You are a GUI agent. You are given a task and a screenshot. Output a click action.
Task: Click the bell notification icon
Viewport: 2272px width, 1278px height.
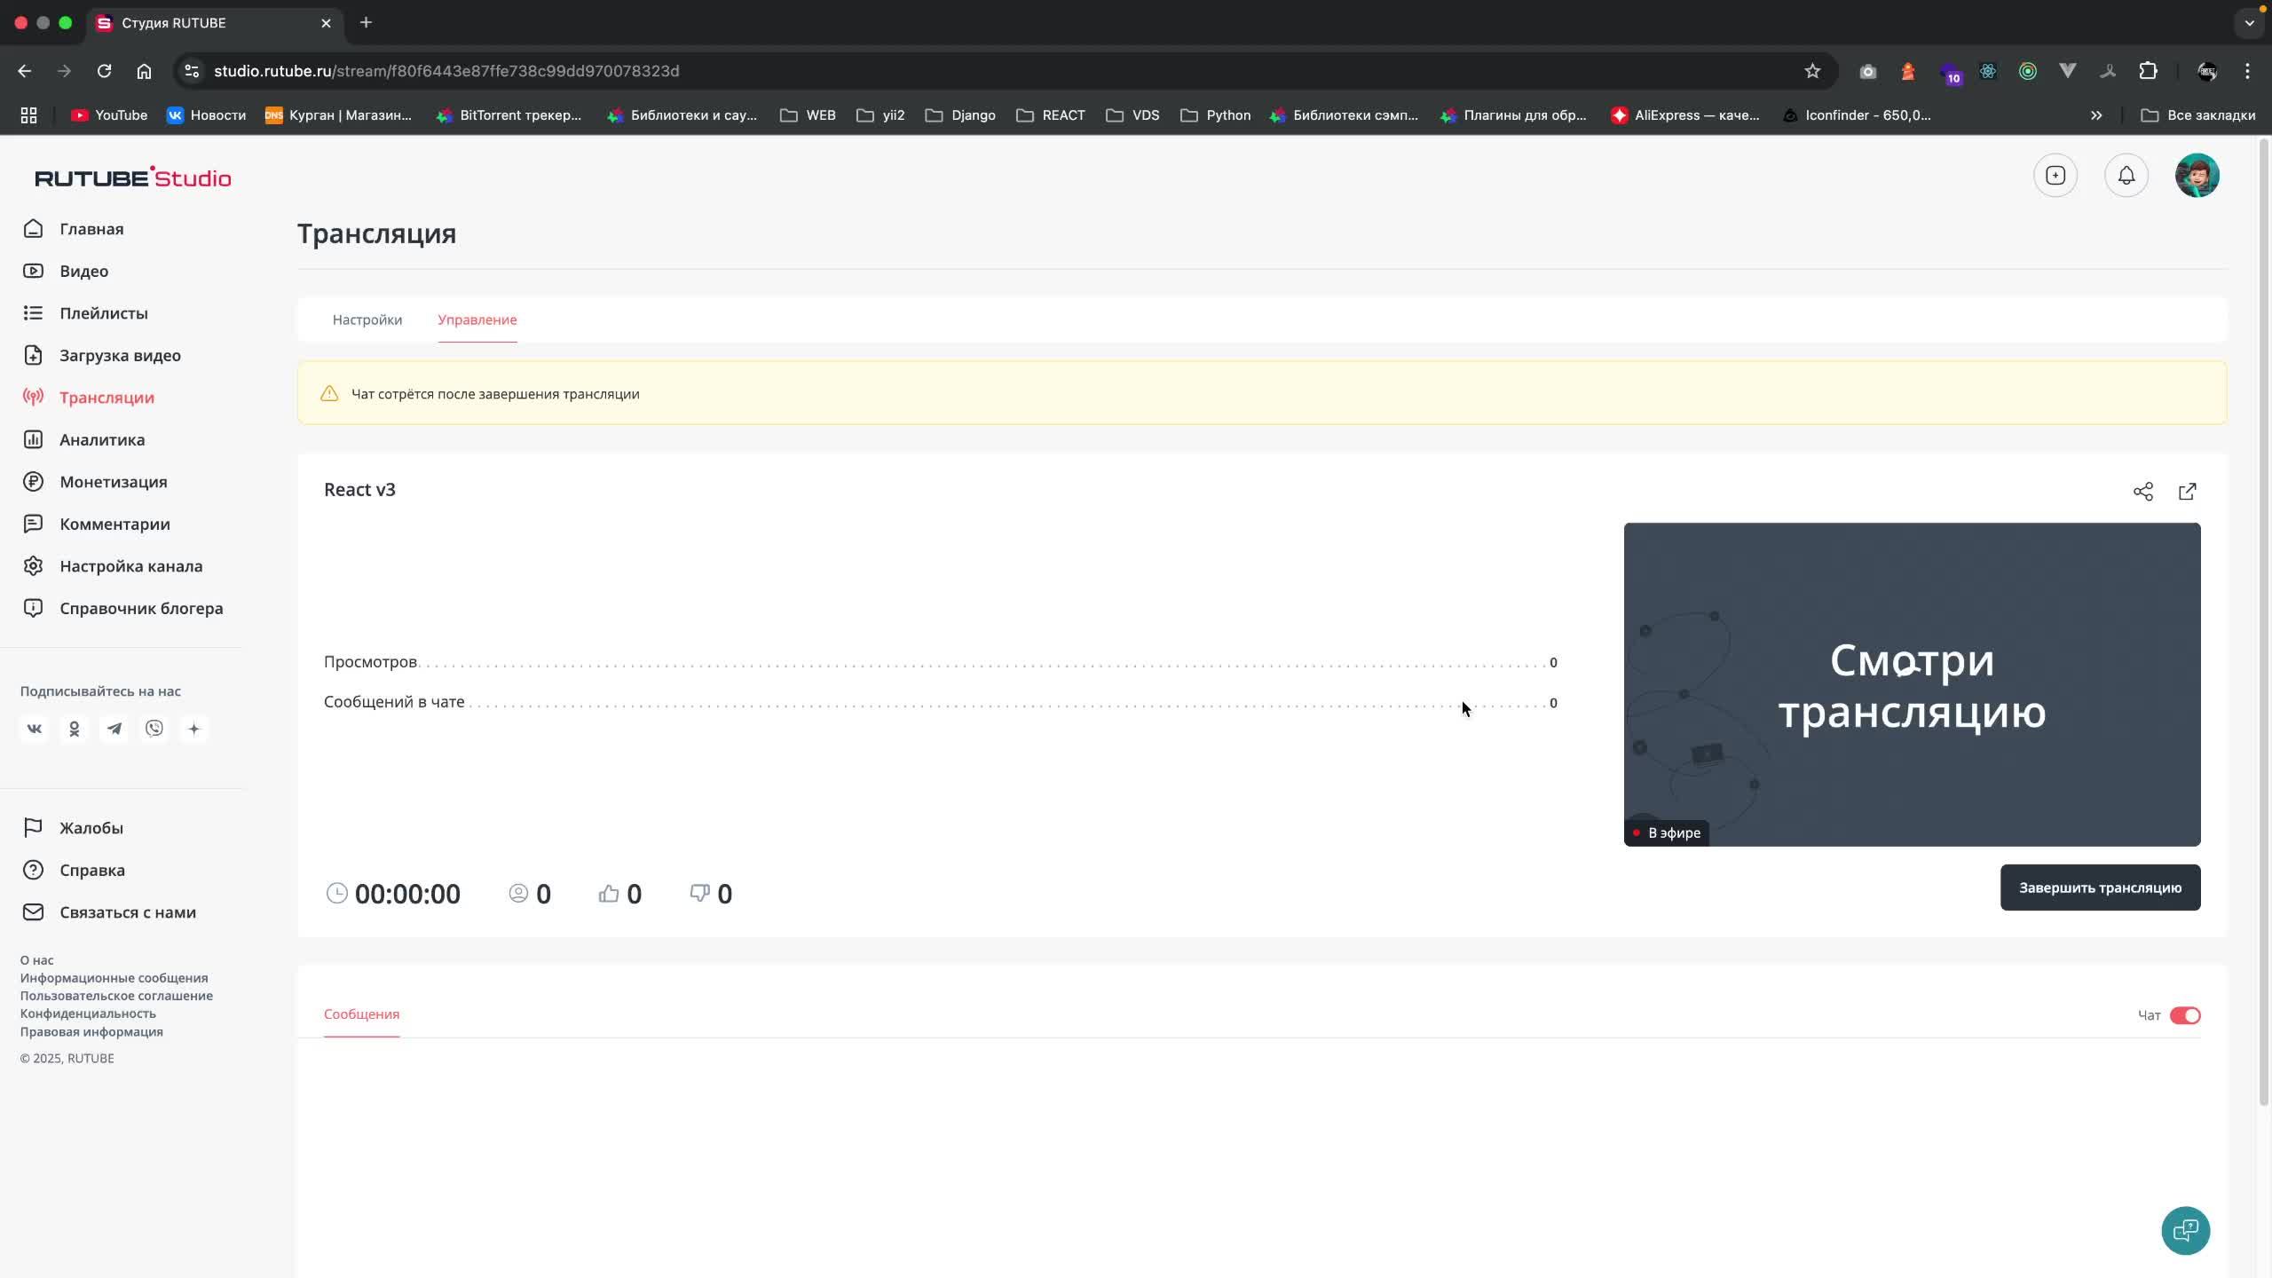click(2126, 175)
